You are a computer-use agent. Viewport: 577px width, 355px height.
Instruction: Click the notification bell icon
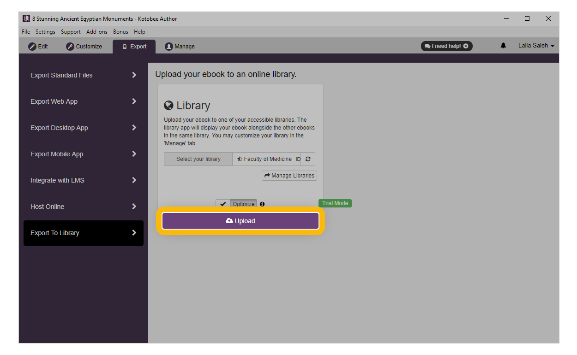(x=503, y=46)
